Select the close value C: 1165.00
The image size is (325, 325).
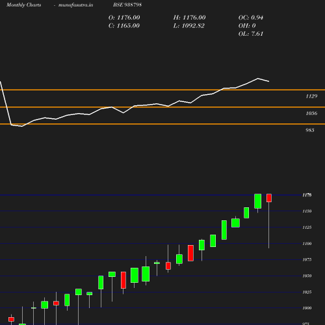pos(124,26)
